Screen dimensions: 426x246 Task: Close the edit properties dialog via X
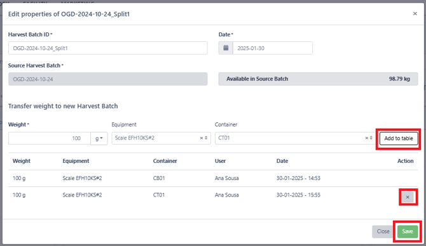tap(415, 13)
